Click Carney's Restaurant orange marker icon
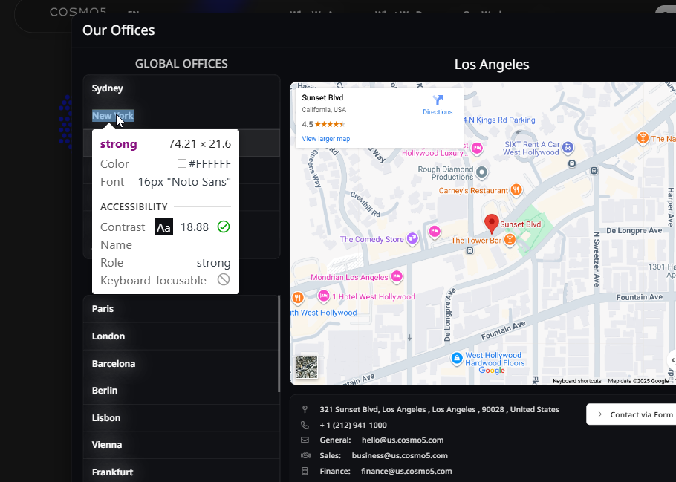676x482 pixels. pyautogui.click(x=516, y=189)
